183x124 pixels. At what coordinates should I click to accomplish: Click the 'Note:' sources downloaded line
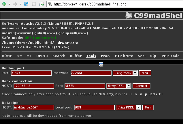[47, 116]
